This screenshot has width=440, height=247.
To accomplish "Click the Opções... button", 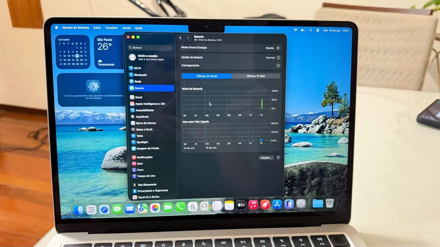I will (266, 158).
